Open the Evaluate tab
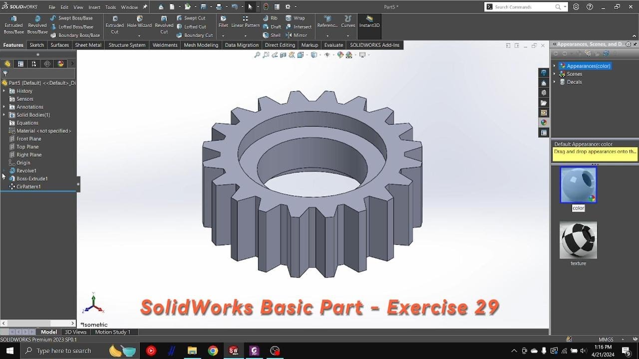The width and height of the screenshot is (639, 359). tap(333, 45)
